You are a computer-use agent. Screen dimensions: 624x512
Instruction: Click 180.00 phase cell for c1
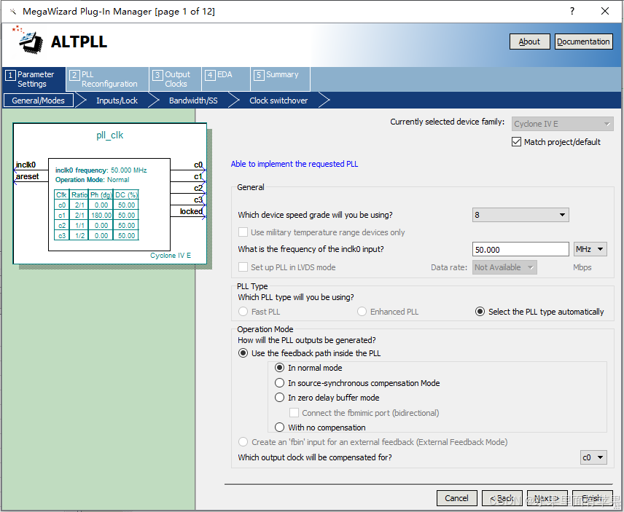pyautogui.click(x=101, y=215)
